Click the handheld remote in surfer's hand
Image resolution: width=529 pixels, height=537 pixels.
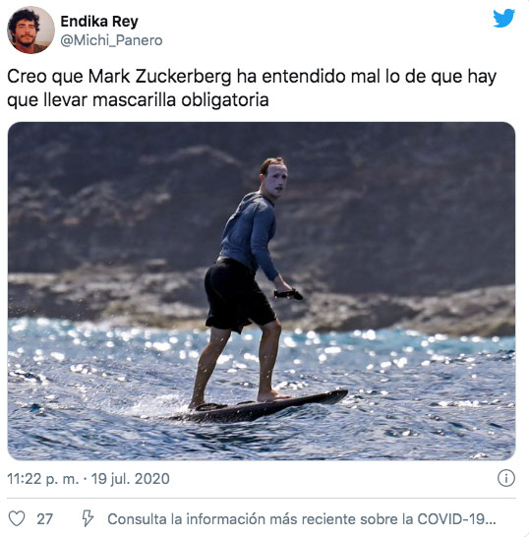[288, 294]
